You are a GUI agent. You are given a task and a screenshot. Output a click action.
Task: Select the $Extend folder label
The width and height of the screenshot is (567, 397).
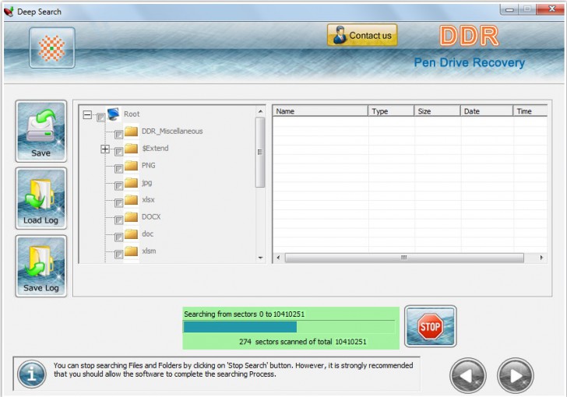tap(155, 148)
